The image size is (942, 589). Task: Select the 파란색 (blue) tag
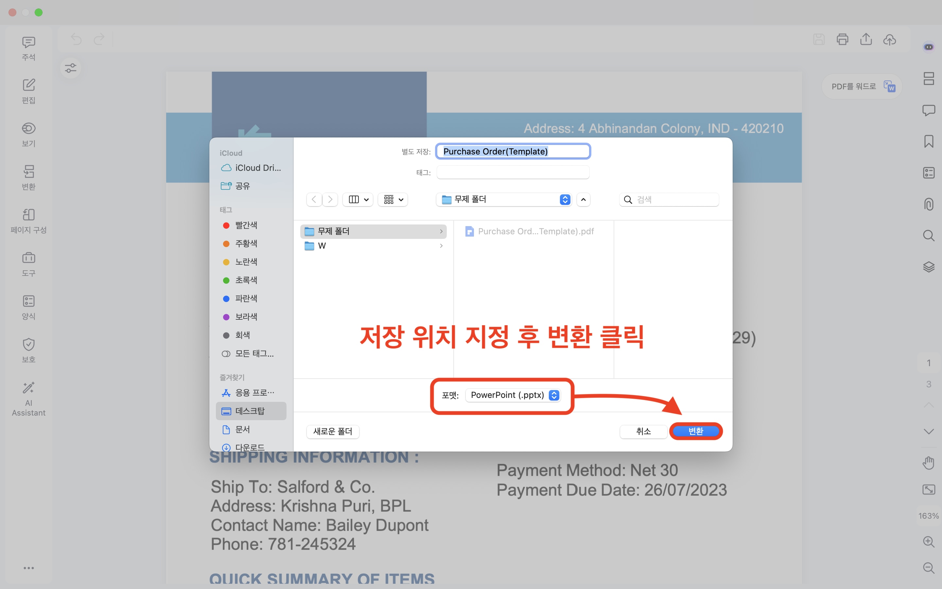point(246,298)
